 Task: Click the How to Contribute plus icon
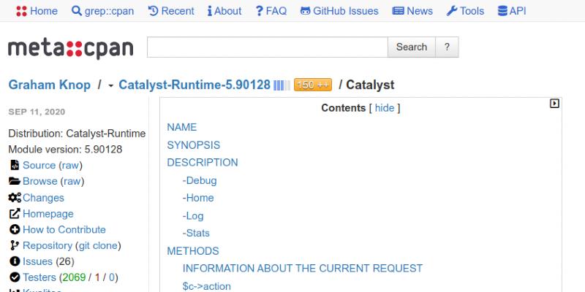coord(15,230)
